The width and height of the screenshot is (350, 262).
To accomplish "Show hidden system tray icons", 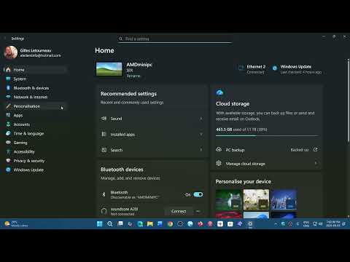I will pyautogui.click(x=276, y=224).
